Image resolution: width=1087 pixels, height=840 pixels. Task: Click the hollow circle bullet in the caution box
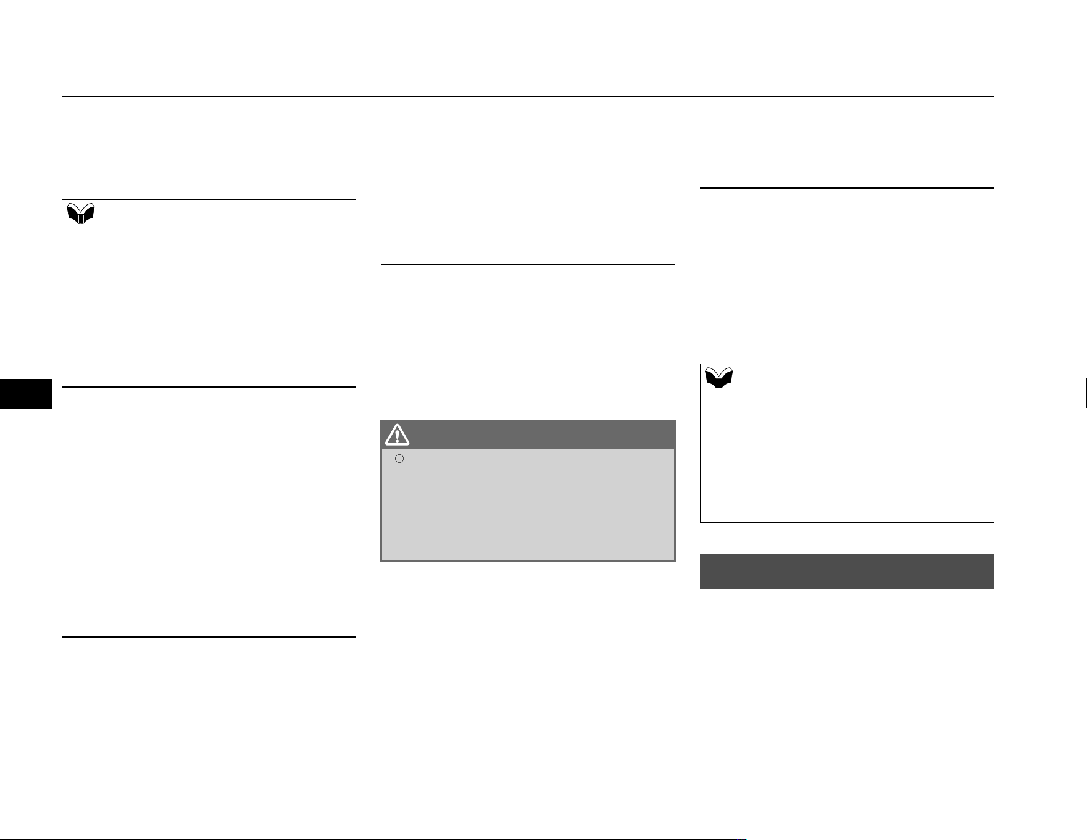coord(399,459)
